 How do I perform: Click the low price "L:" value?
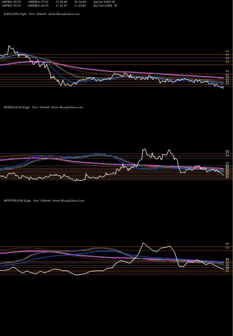tap(82, 6)
